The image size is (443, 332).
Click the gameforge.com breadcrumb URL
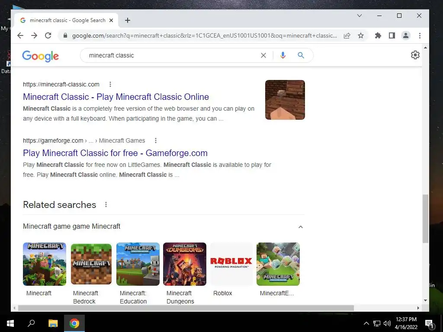(84, 140)
